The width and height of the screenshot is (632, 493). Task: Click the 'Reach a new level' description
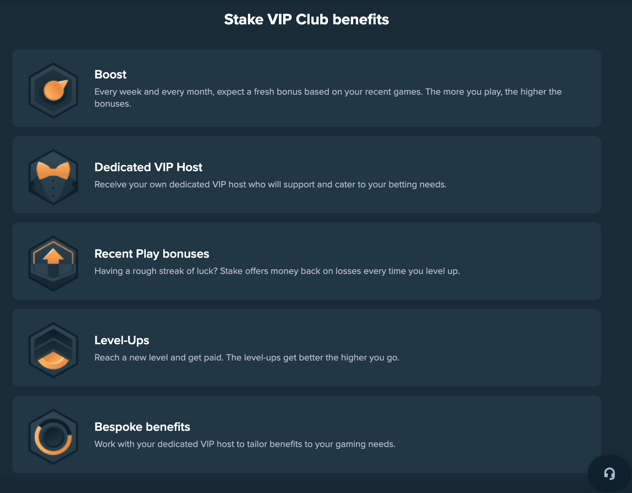[x=247, y=357]
